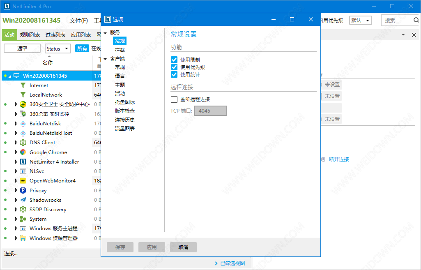Select 主题 in options tree
The width and height of the screenshot is (421, 270).
coord(120,85)
